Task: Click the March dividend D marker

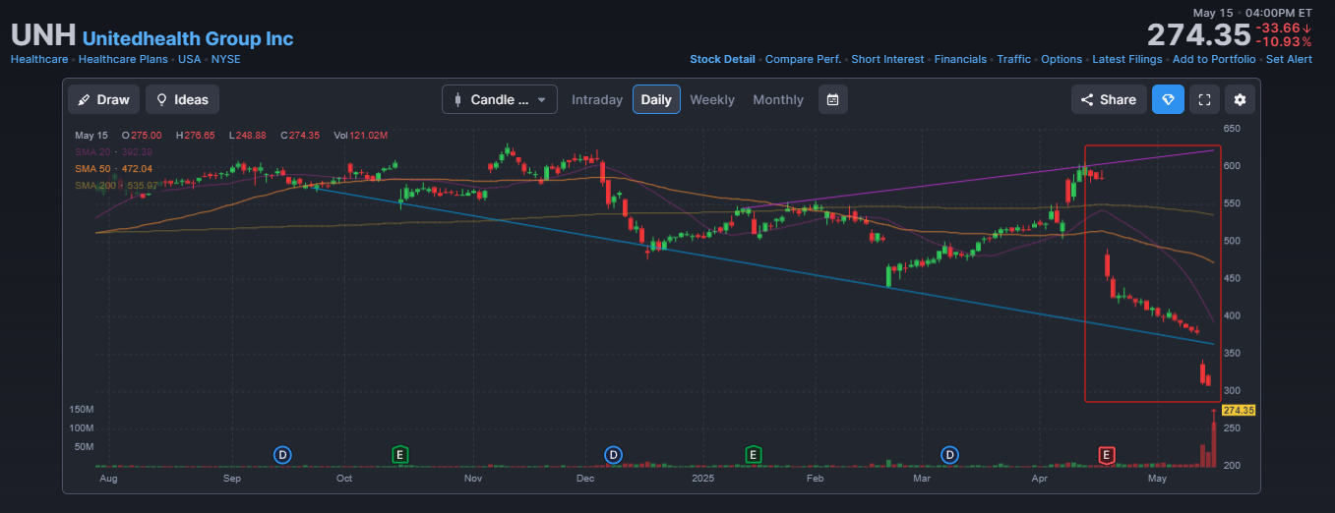Action: click(949, 455)
